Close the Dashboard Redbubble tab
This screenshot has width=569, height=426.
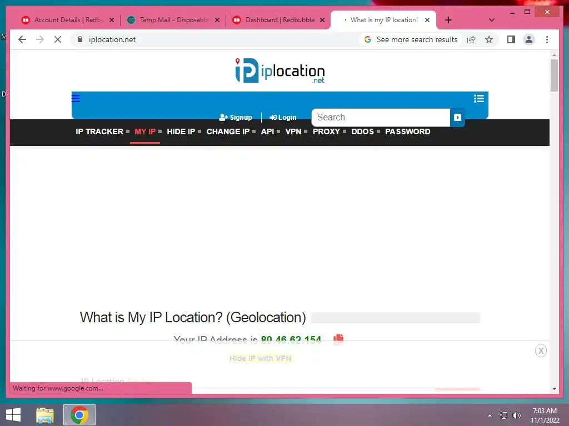pos(322,20)
